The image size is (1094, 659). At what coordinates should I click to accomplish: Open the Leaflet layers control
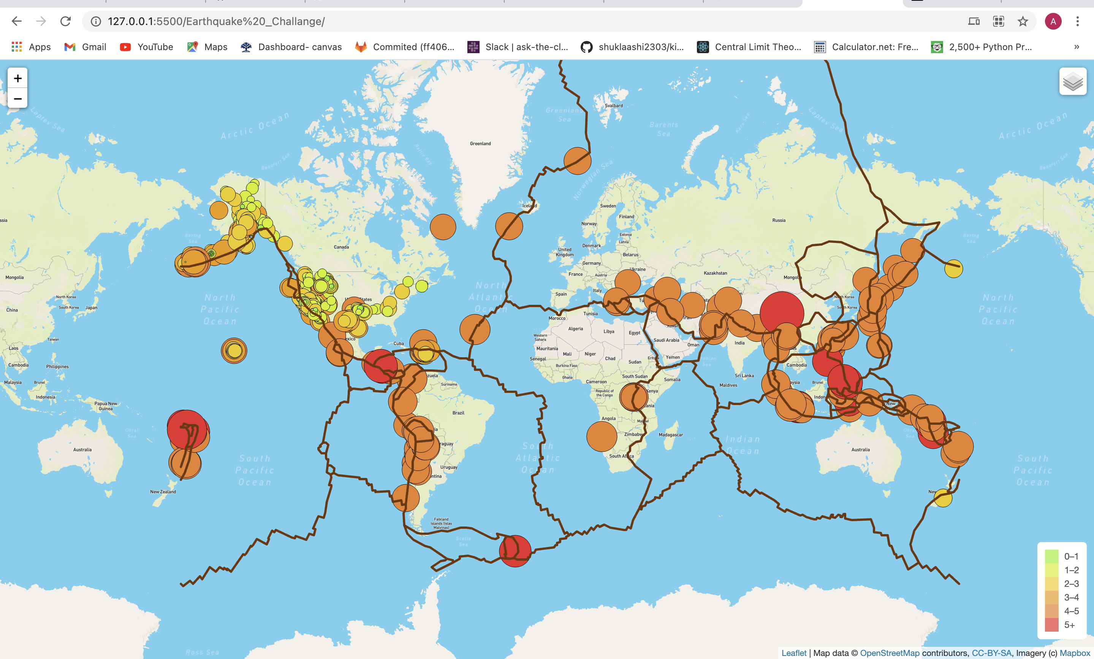[x=1072, y=82]
